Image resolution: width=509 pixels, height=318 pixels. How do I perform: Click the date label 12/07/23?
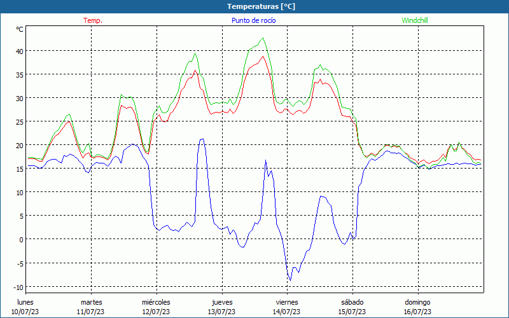click(x=156, y=312)
